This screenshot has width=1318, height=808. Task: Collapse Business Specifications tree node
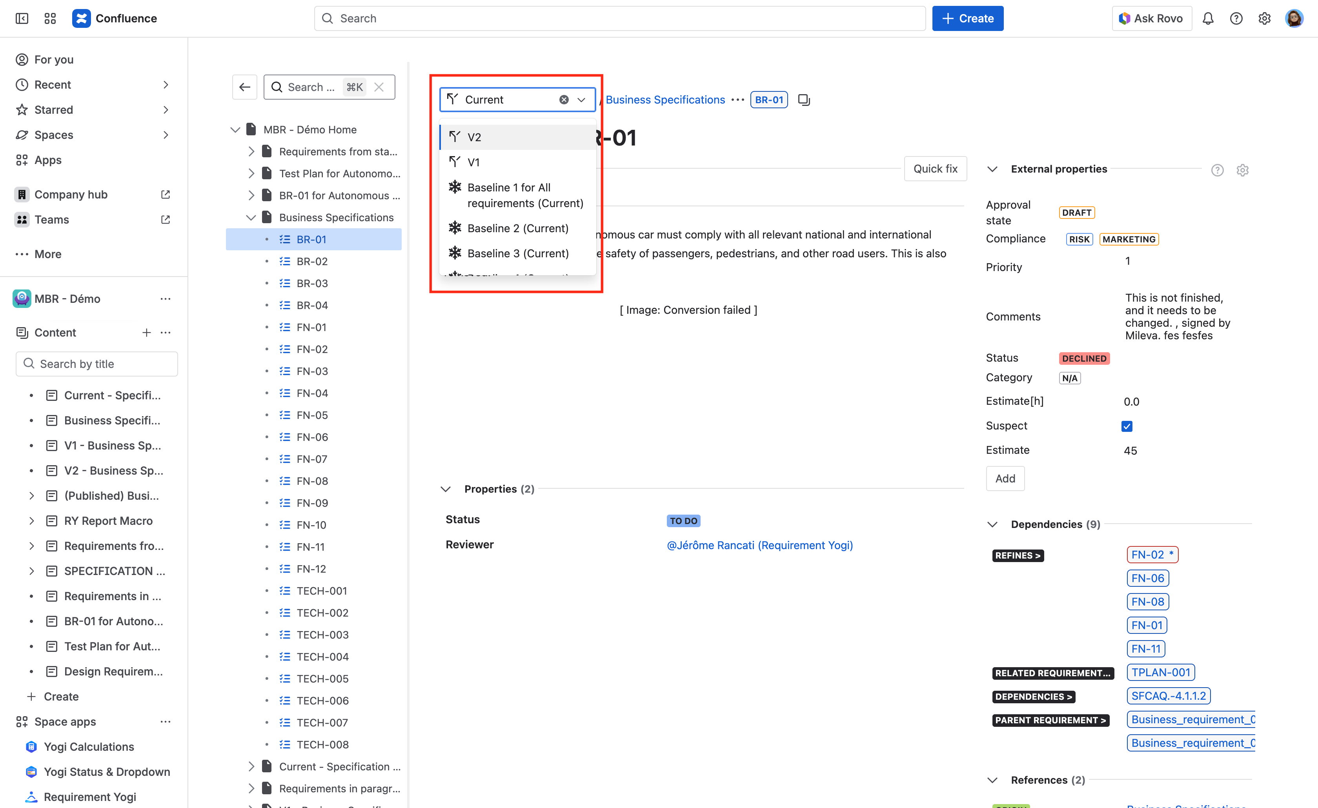click(251, 218)
